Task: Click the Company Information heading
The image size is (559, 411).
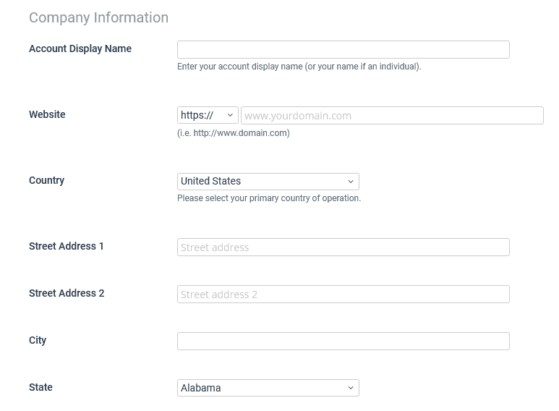Action: point(98,17)
